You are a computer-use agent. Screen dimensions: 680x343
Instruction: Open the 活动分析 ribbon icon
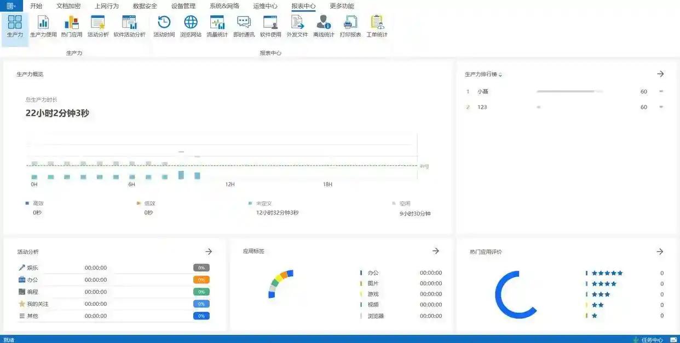click(98, 26)
